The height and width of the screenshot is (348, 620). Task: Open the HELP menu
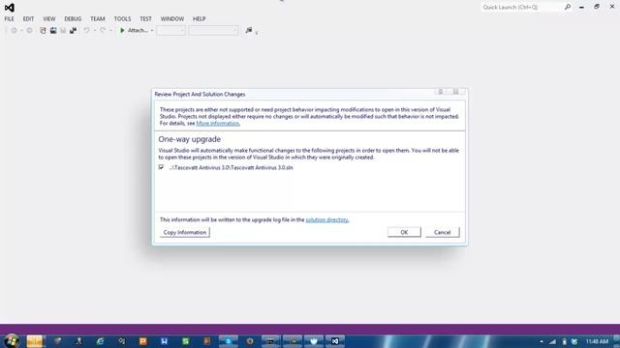click(199, 18)
